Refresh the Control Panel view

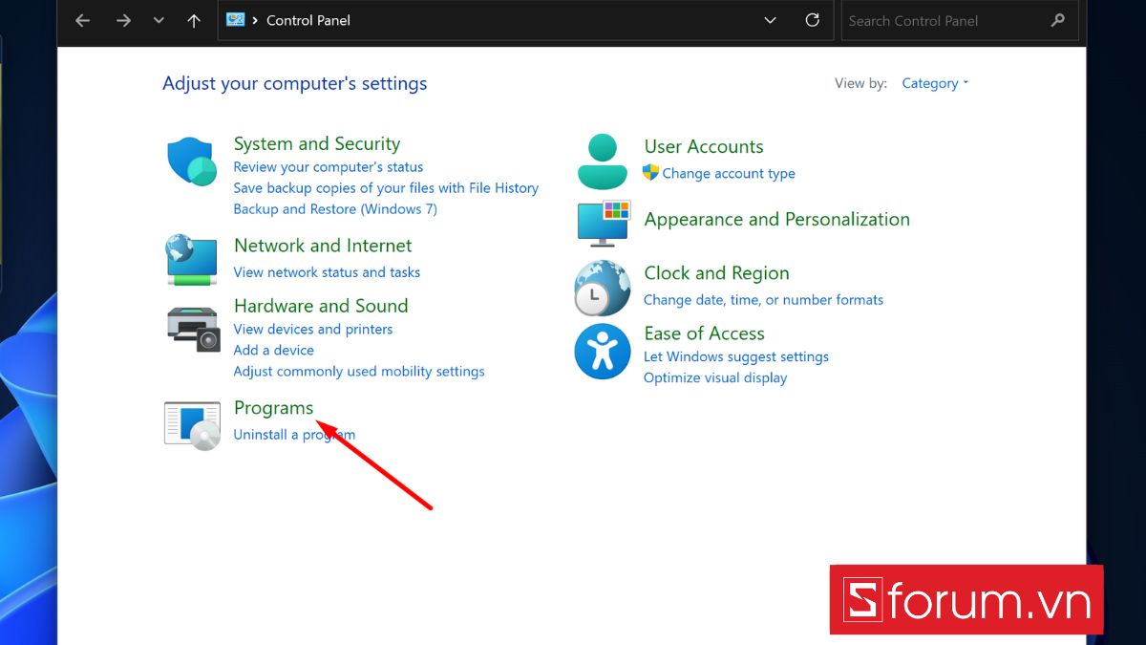click(x=813, y=20)
